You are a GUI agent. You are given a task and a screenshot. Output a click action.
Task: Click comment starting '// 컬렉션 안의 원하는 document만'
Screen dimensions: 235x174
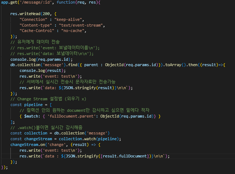tap(85, 110)
